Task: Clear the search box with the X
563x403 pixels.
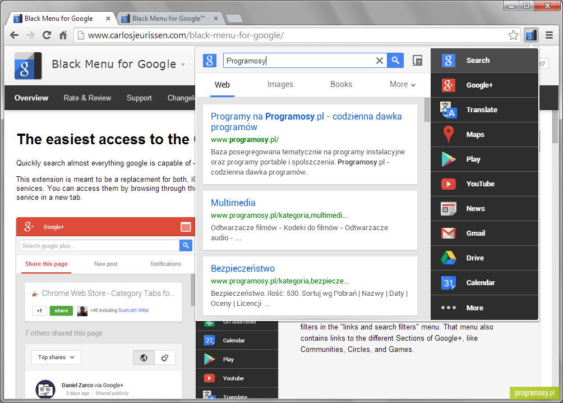Action: click(380, 61)
